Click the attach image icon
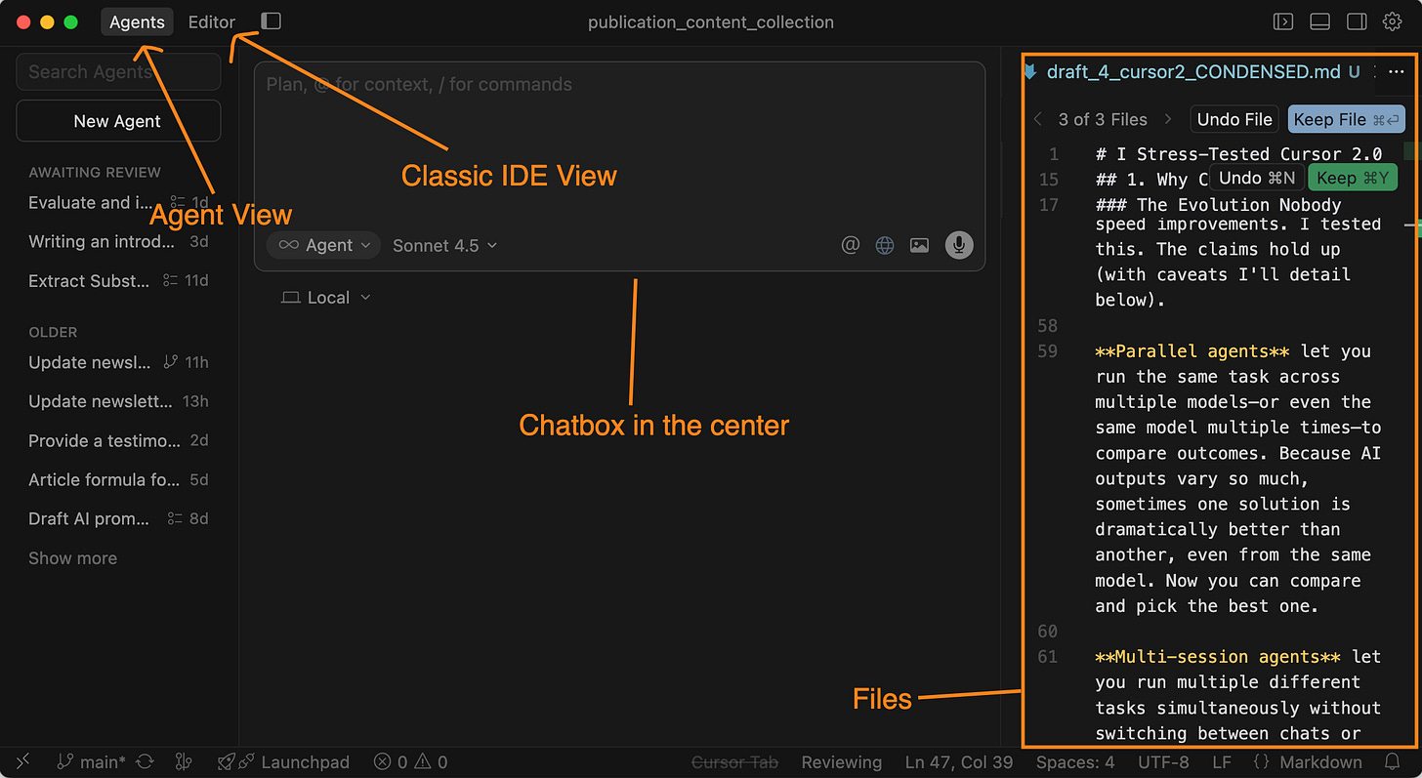 tap(919, 245)
